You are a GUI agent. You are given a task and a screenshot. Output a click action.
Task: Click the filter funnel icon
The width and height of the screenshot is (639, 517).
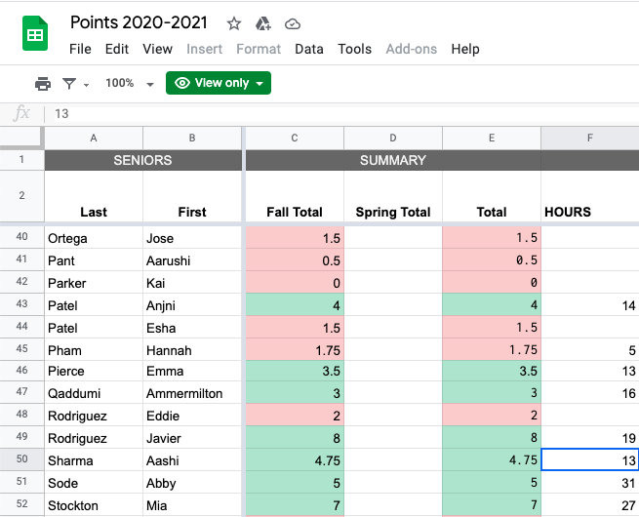69,84
